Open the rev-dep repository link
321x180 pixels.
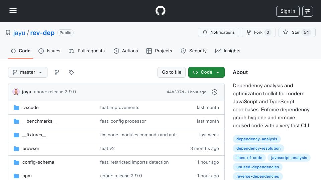pyautogui.click(x=42, y=33)
